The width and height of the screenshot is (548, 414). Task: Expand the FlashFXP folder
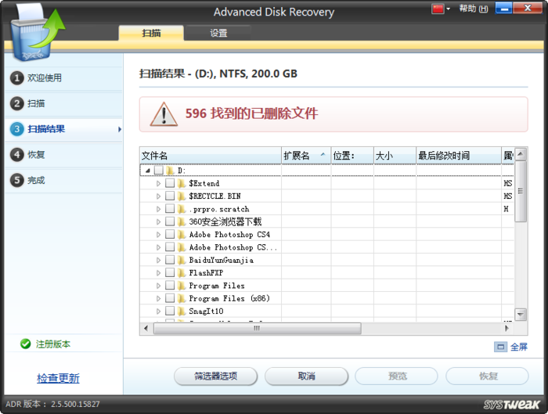click(x=158, y=273)
